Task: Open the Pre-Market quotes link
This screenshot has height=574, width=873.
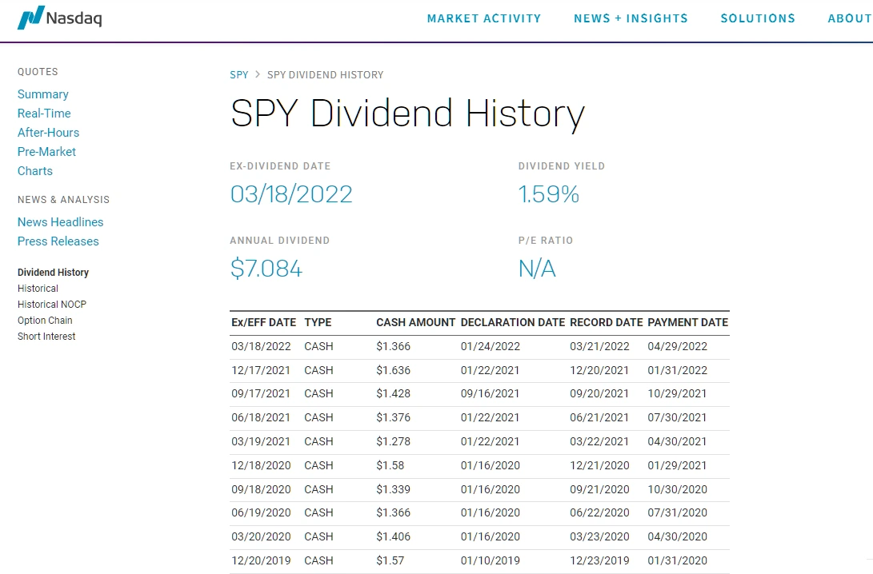Action: click(46, 152)
